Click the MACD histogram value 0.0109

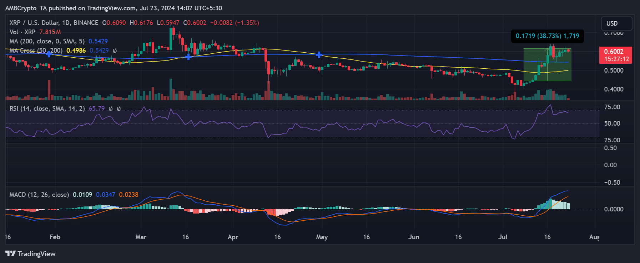tap(82, 195)
